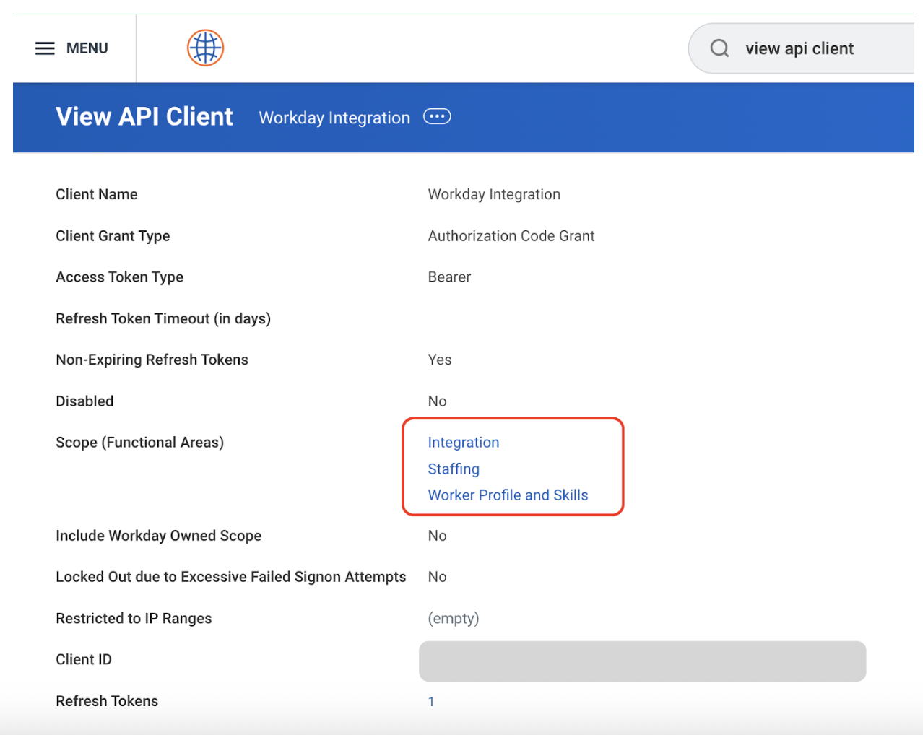Open the Staffing scope link
Screen dimensions: 923x735
tap(453, 469)
